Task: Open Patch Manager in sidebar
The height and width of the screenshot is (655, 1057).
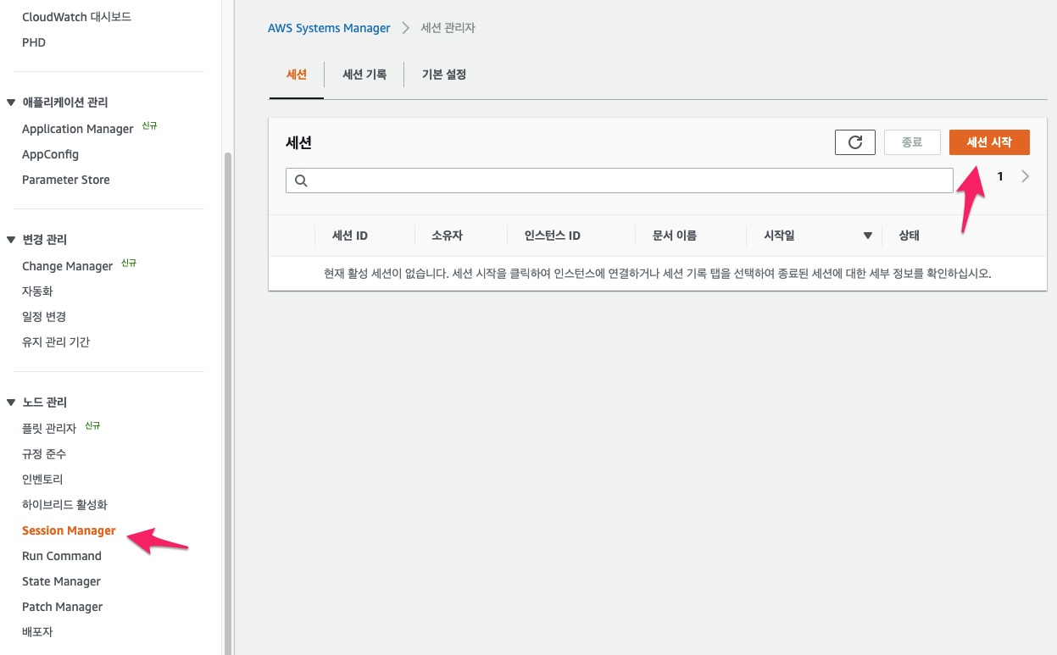Action: [x=62, y=607]
